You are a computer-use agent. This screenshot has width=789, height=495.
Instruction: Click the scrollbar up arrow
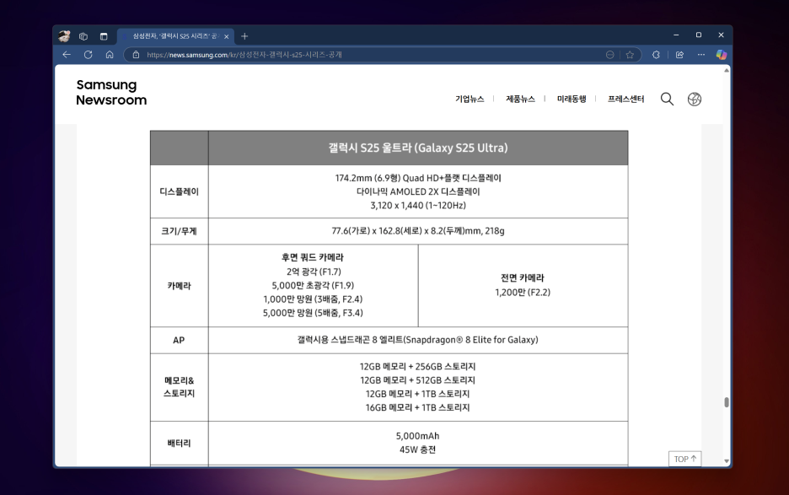click(726, 71)
